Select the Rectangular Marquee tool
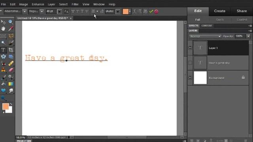 [3, 36]
